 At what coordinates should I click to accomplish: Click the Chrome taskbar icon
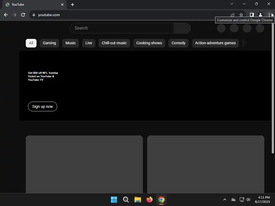tap(161, 200)
